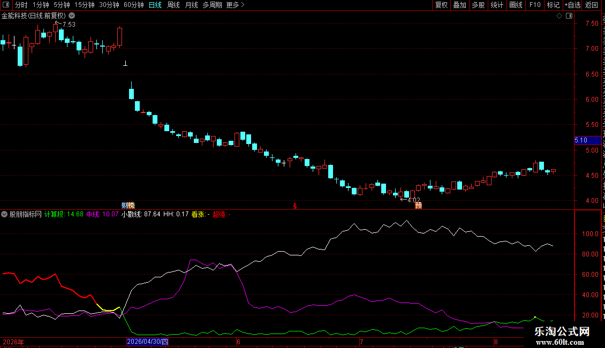
Task: Open the 统计 statistics tool
Action: [x=496, y=5]
